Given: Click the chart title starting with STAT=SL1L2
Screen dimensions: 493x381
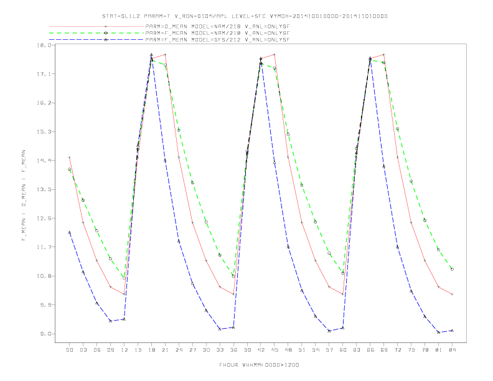Looking at the screenshot, I should (x=245, y=16).
